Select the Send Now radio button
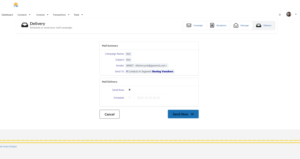This screenshot has width=300, height=159. (x=129, y=90)
